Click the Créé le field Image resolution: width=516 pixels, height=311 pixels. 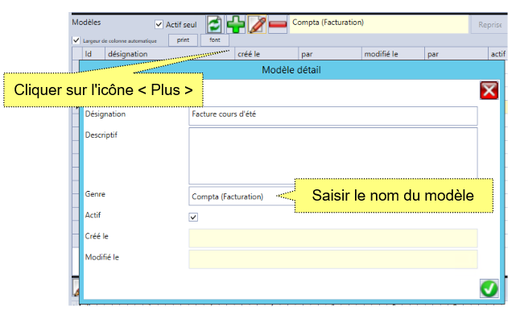click(x=333, y=238)
